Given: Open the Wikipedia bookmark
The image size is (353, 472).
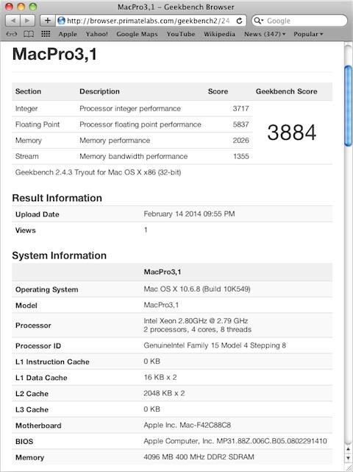Looking at the screenshot, I should 219,34.
